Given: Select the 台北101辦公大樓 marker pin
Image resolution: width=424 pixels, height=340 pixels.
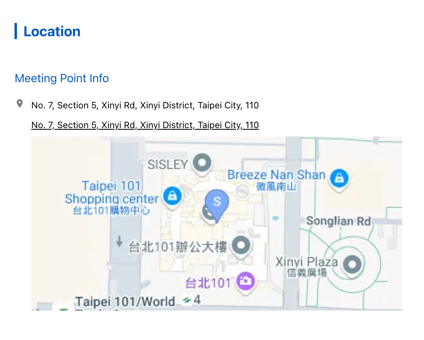Looking at the screenshot, I should [x=241, y=247].
